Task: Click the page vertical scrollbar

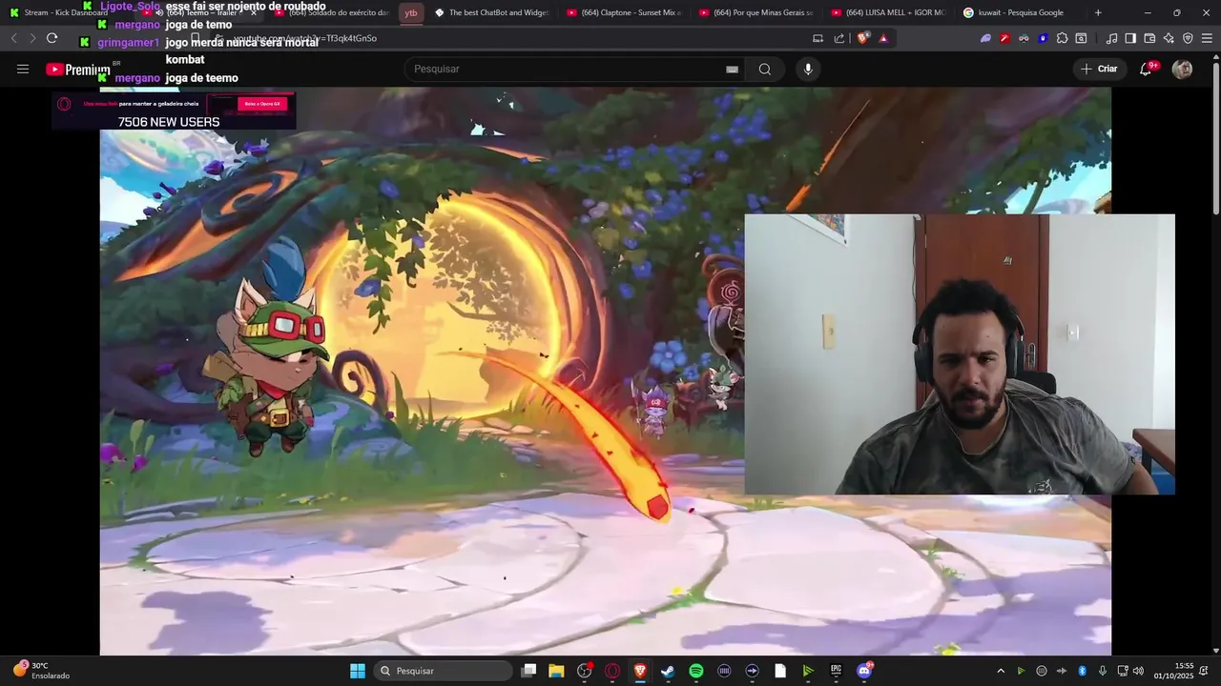Action: (1215, 138)
